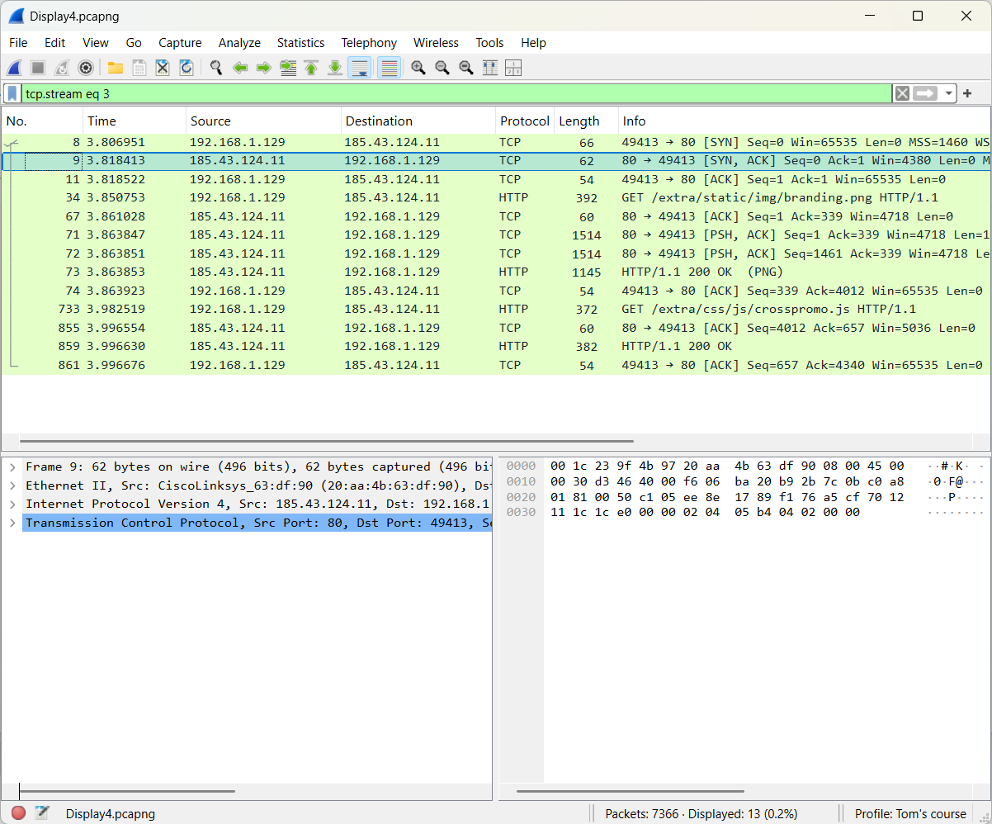Click the find packet magnifier icon
This screenshot has width=992, height=824.
tap(216, 68)
